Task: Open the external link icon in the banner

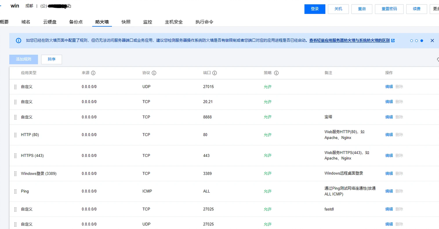Action: tap(393, 40)
